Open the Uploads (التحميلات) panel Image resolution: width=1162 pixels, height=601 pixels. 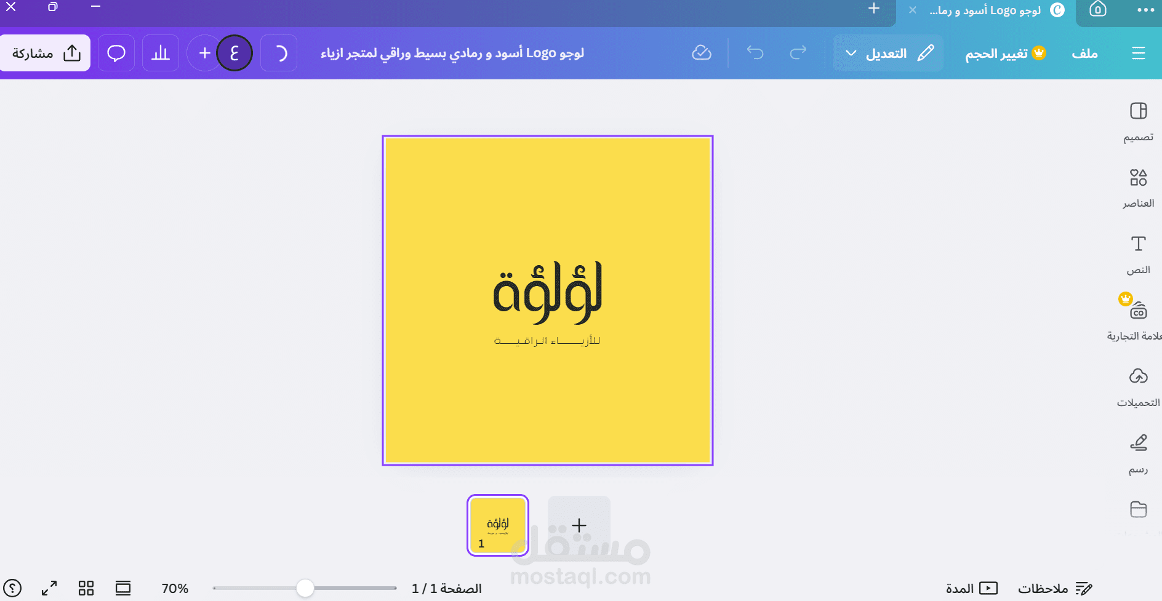click(x=1138, y=388)
